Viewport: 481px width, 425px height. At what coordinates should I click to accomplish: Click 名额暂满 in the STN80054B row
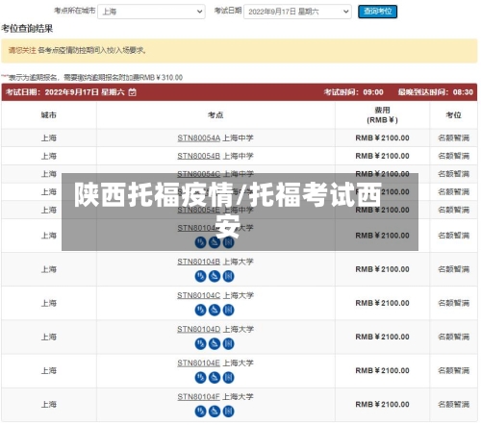coord(453,156)
